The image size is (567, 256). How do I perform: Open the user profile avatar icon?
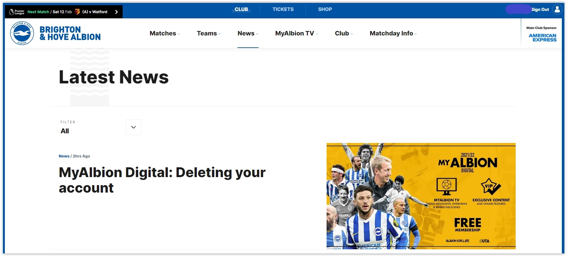[x=557, y=9]
